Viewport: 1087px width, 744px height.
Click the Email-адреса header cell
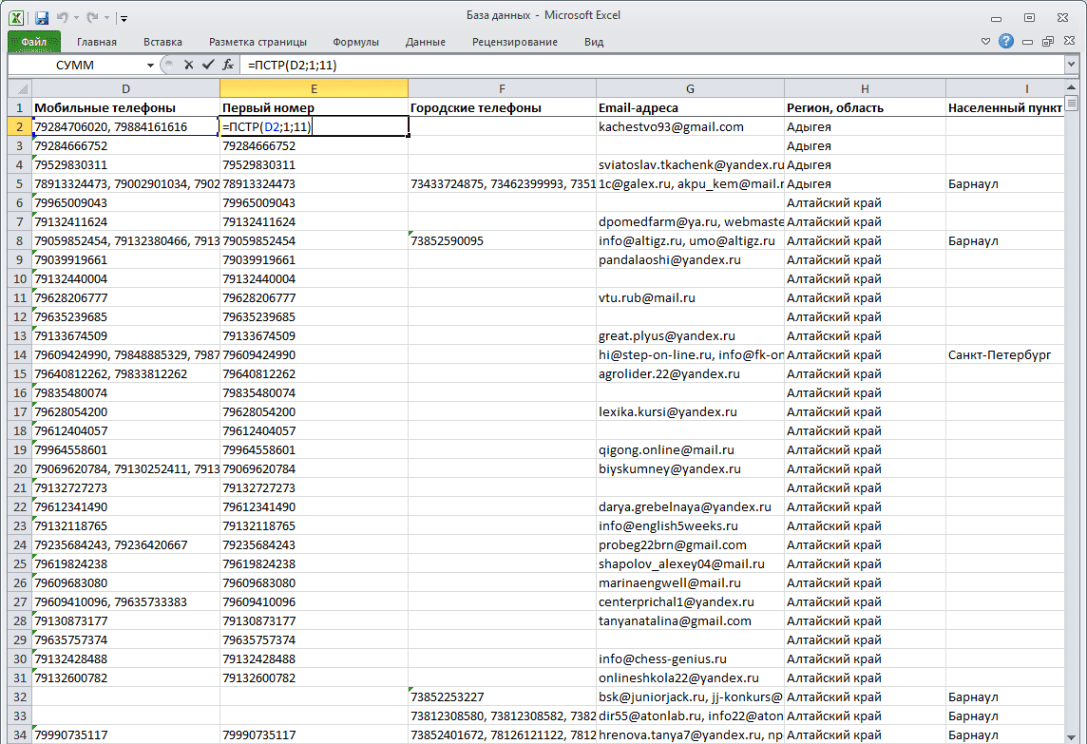[690, 108]
